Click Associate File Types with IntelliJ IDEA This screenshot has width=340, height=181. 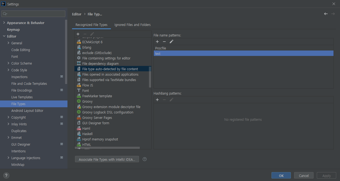(107, 159)
